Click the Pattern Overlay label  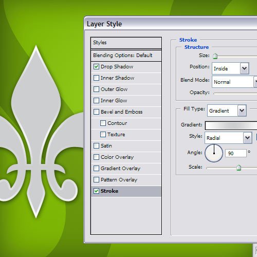[119, 180]
